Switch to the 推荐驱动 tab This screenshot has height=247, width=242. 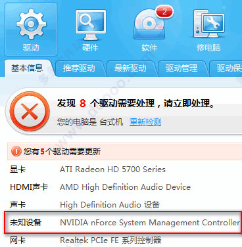[79, 68]
